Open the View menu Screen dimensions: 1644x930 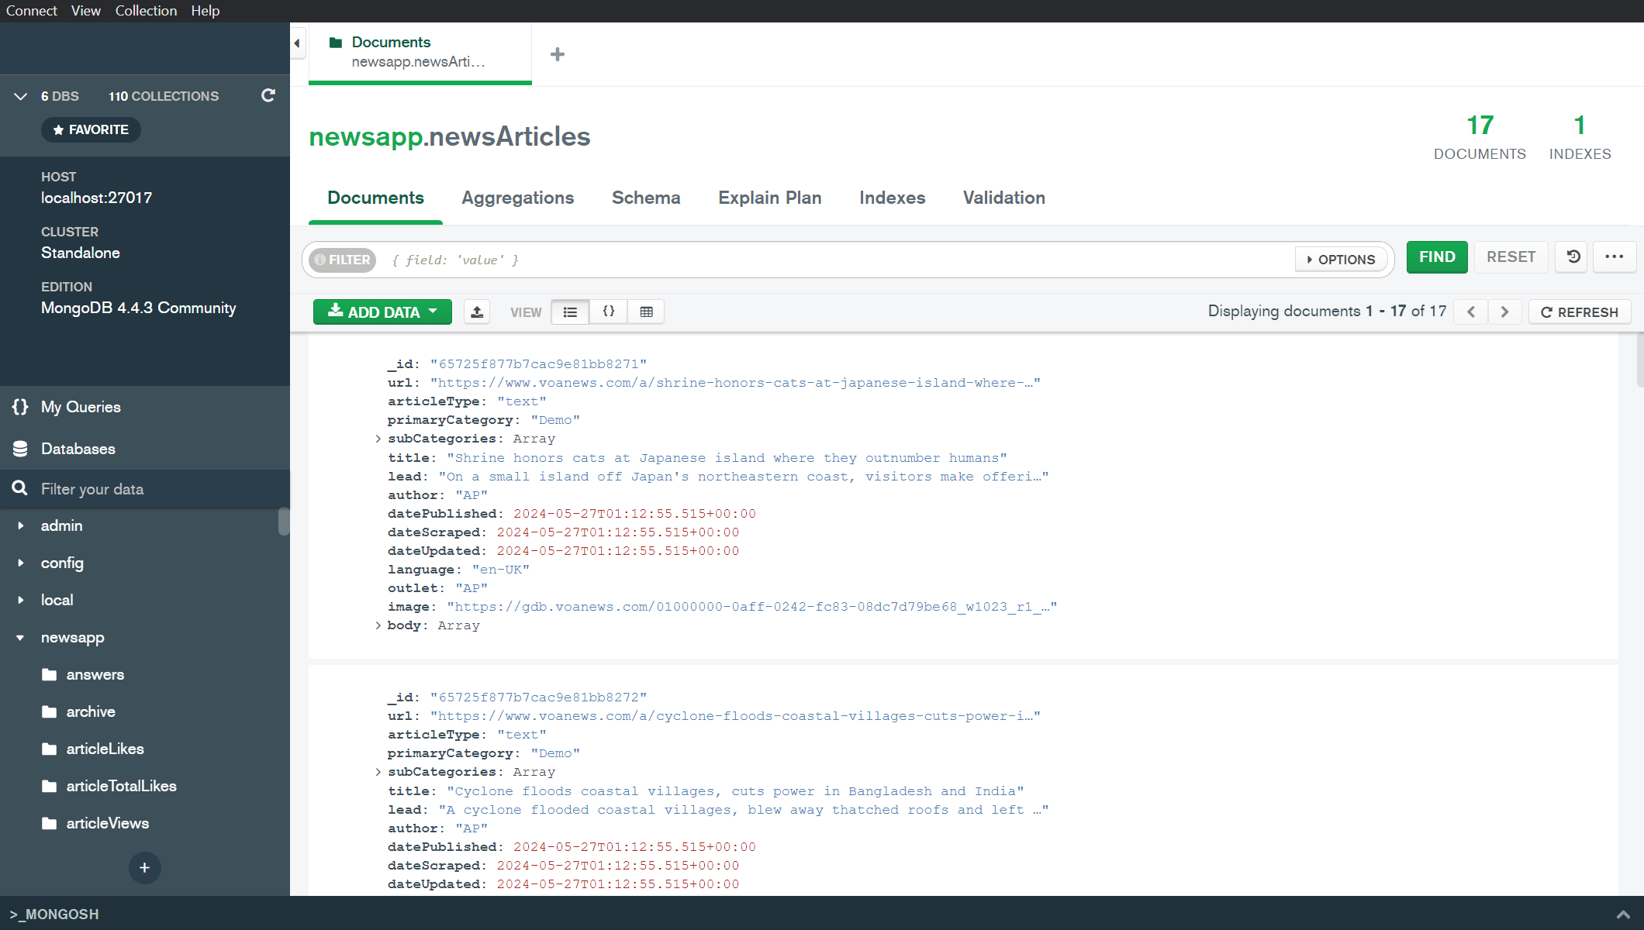pyautogui.click(x=85, y=11)
